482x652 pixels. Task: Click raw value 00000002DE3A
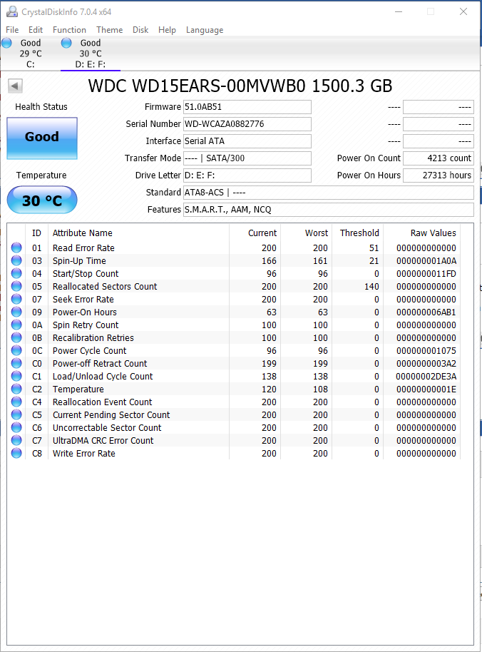pyautogui.click(x=426, y=377)
